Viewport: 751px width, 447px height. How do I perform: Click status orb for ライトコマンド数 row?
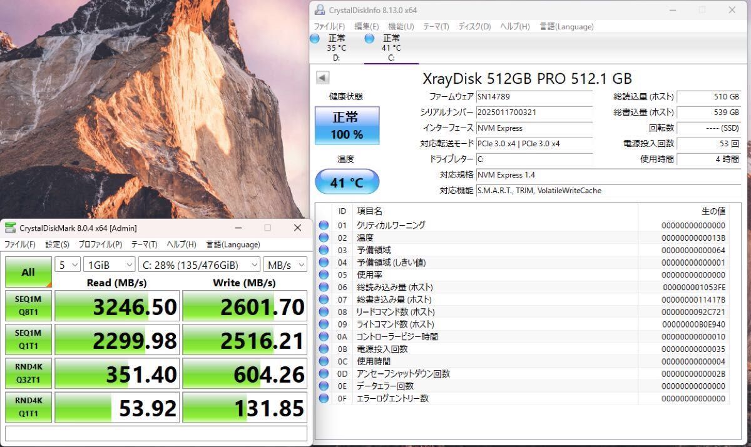coord(324,324)
